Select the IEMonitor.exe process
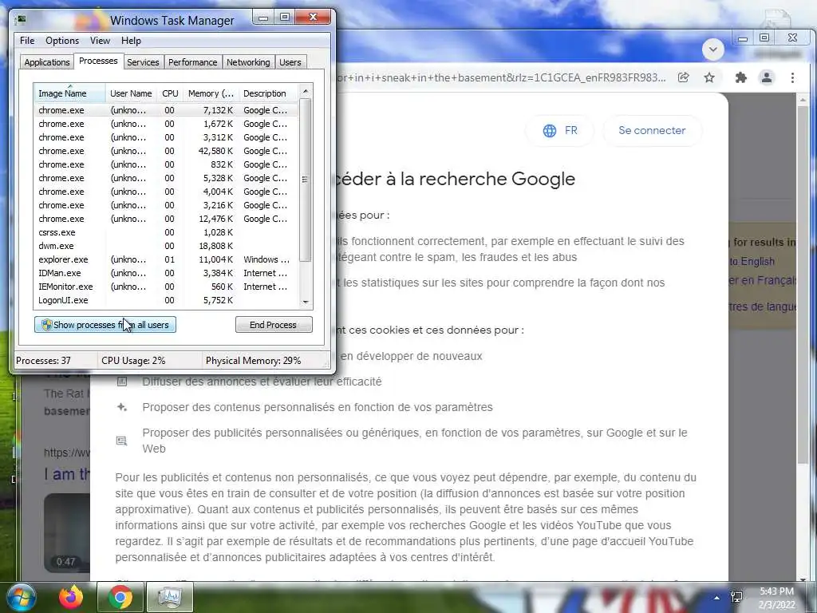 point(166,287)
